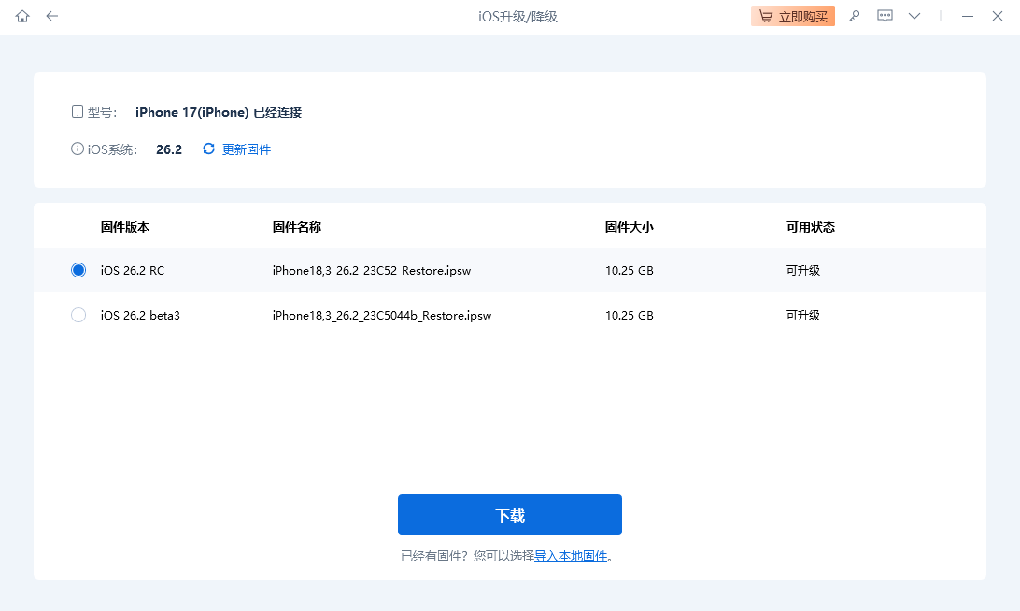Click the refresh icon beside 更新固件

coord(207,149)
